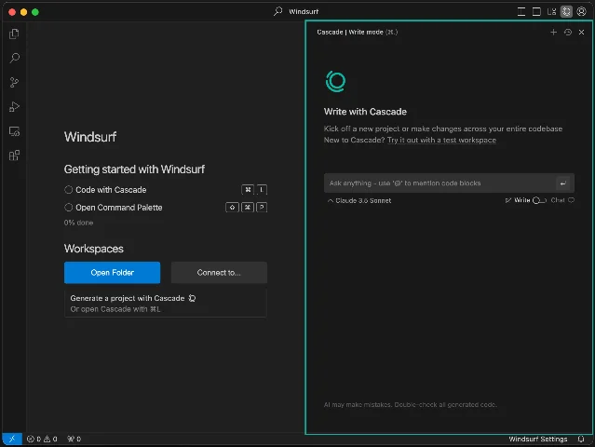Click the remote window status bar icon
The width and height of the screenshot is (595, 447).
[12, 439]
